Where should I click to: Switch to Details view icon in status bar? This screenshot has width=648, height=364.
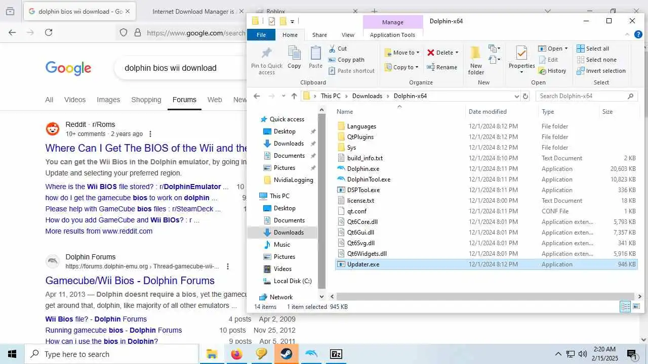[x=626, y=306]
